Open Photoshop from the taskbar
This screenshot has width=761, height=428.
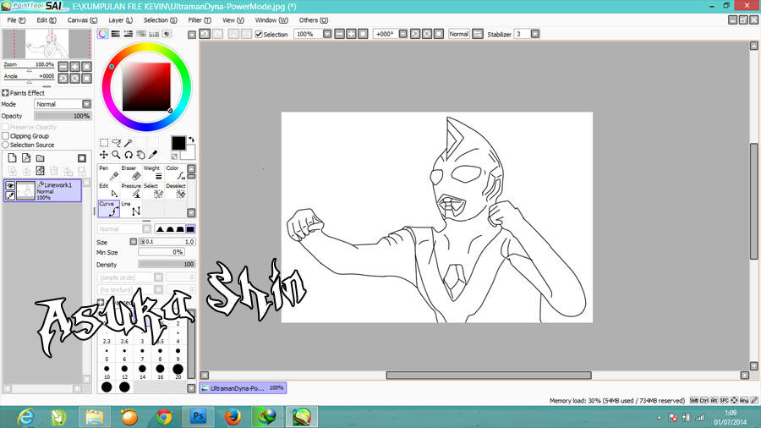198,417
